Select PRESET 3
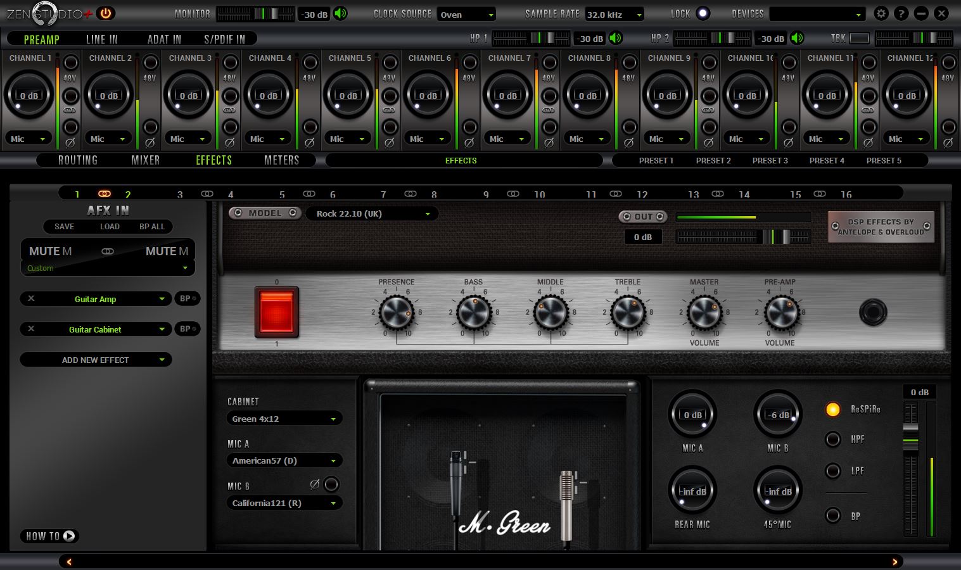The width and height of the screenshot is (961, 570). 770,160
